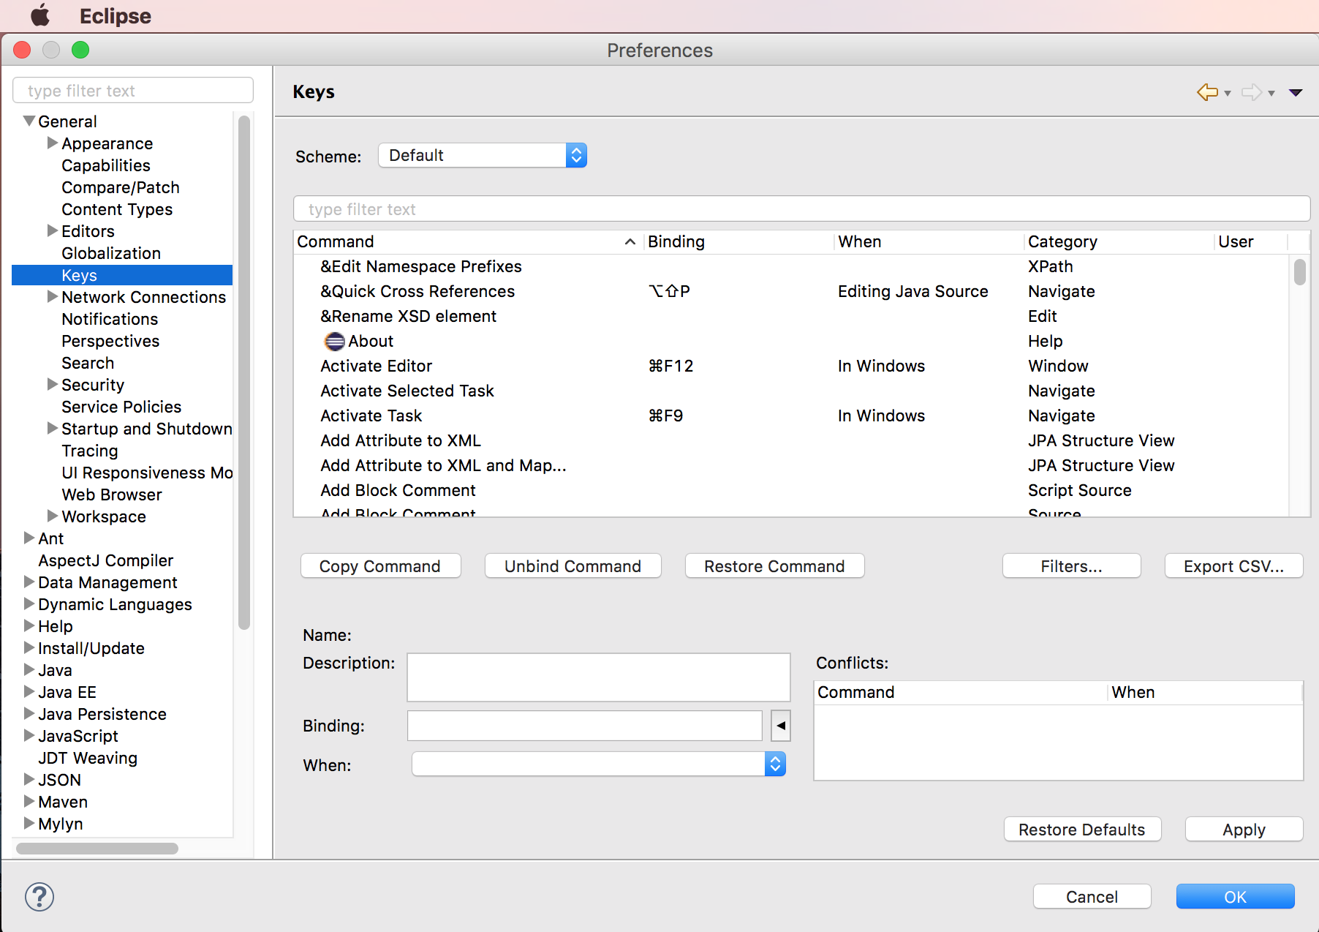
Task: Expand the Network Connections node
Action: click(53, 296)
